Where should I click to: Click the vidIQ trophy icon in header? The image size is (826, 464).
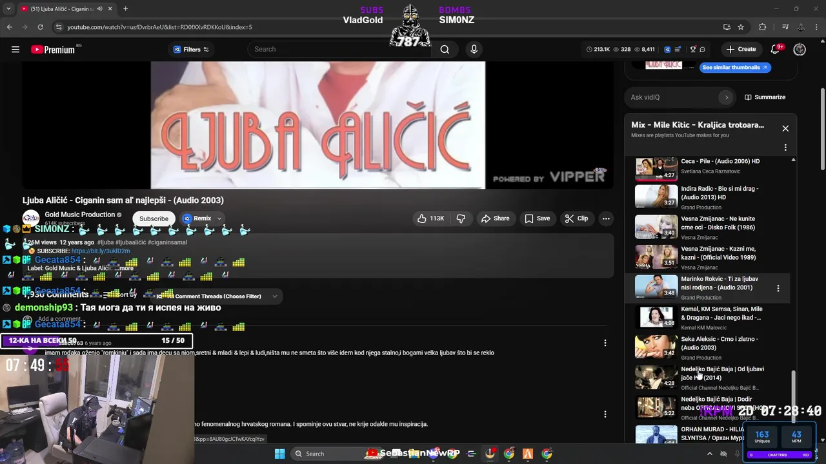coord(693,49)
